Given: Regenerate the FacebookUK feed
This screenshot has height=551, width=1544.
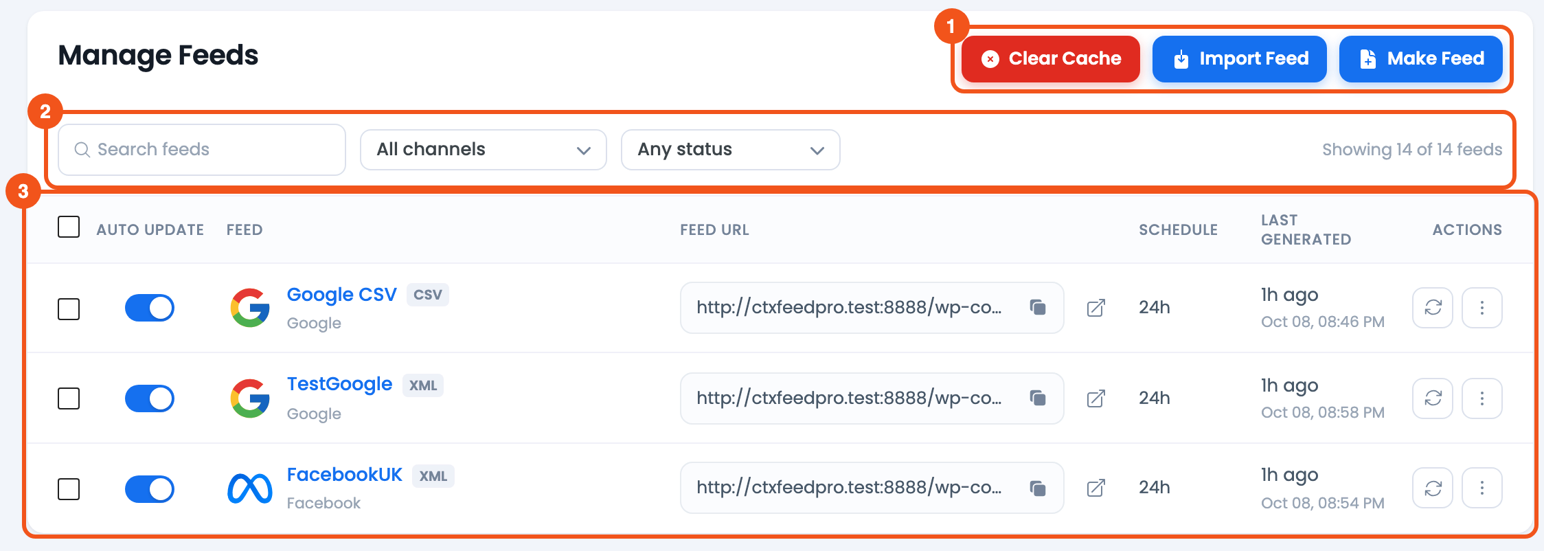Looking at the screenshot, I should (1433, 488).
